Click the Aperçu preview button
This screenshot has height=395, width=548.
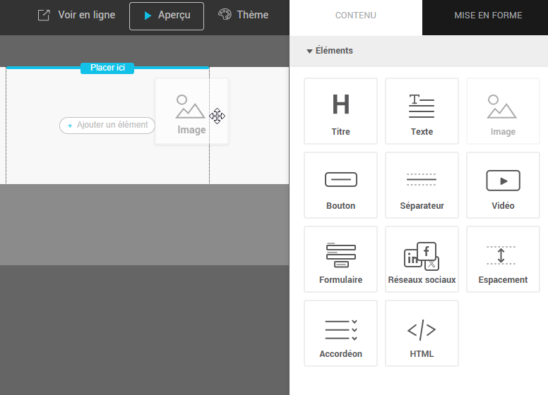[x=167, y=16]
